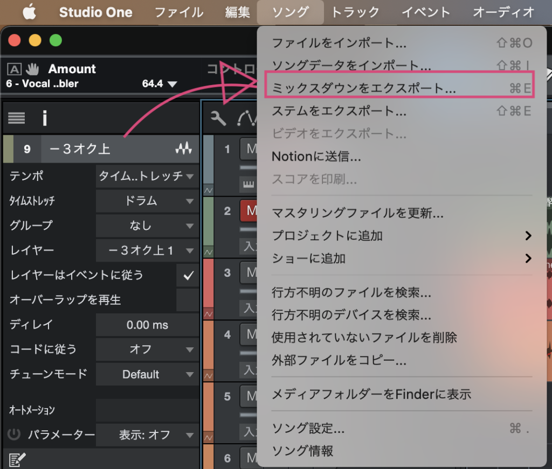Screen dimensions: 552x469
Task: Toggle the パラメーター power button
Action: coord(15,434)
